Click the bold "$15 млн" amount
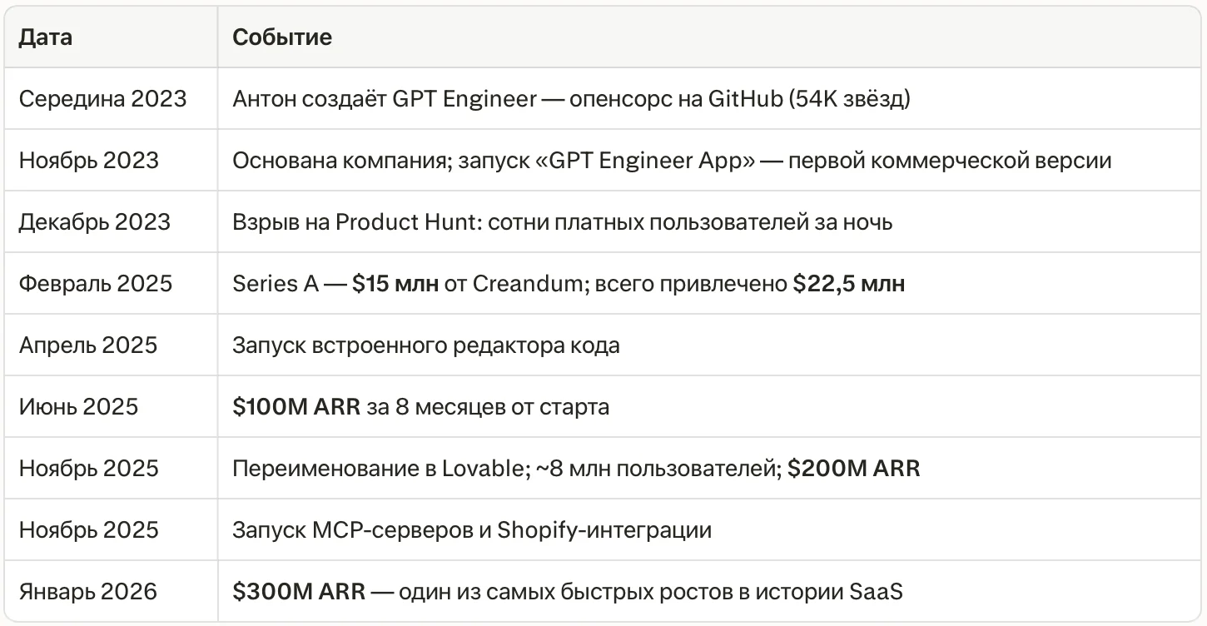 tap(395, 284)
